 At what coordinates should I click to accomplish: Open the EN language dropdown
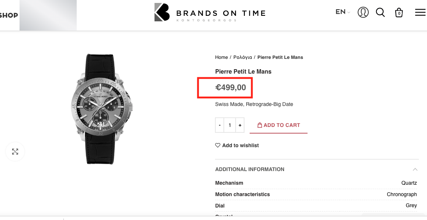343,12
